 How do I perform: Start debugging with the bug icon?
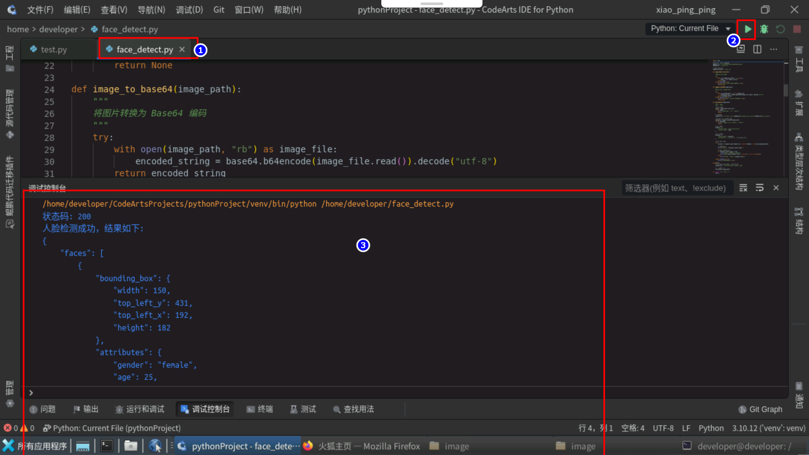764,29
